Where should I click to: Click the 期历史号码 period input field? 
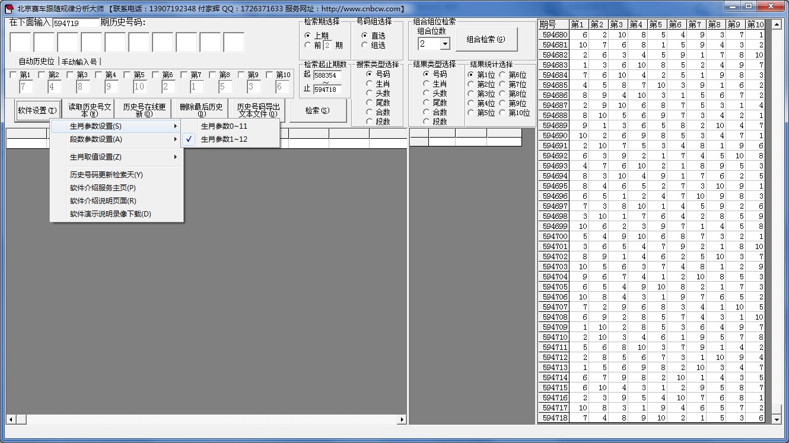[x=75, y=23]
